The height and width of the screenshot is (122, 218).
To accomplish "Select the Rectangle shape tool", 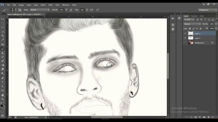I will pyautogui.click(x=2, y=90).
